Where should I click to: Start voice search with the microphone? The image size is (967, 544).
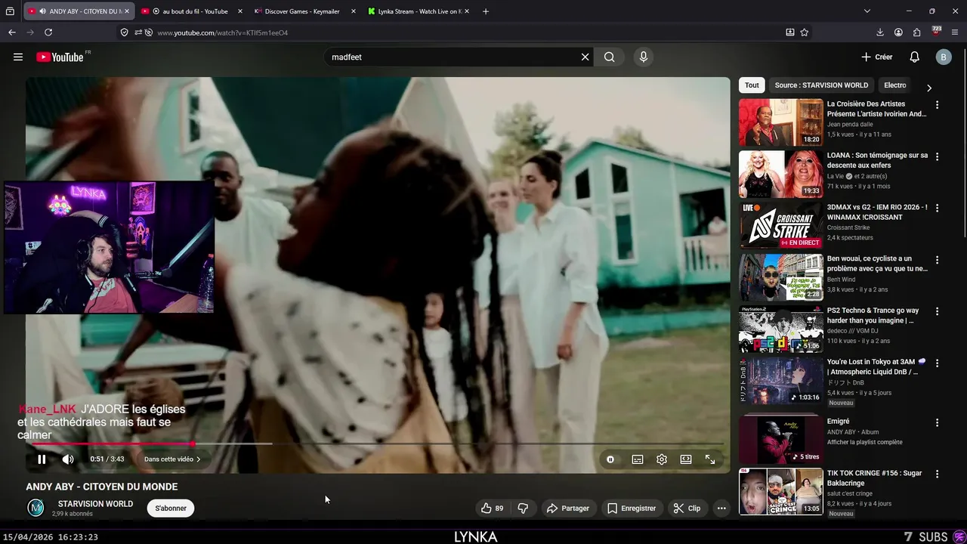pos(643,57)
